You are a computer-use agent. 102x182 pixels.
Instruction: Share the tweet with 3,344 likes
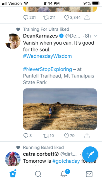click(x=87, y=18)
